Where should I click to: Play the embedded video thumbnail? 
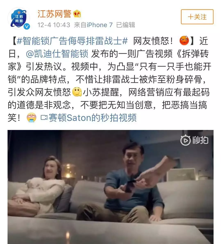(x=110, y=187)
